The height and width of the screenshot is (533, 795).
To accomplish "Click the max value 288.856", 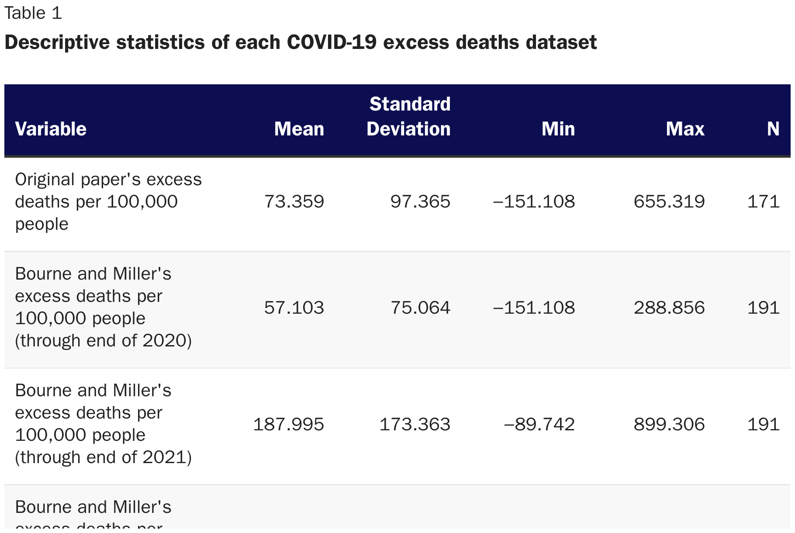I will click(669, 308).
